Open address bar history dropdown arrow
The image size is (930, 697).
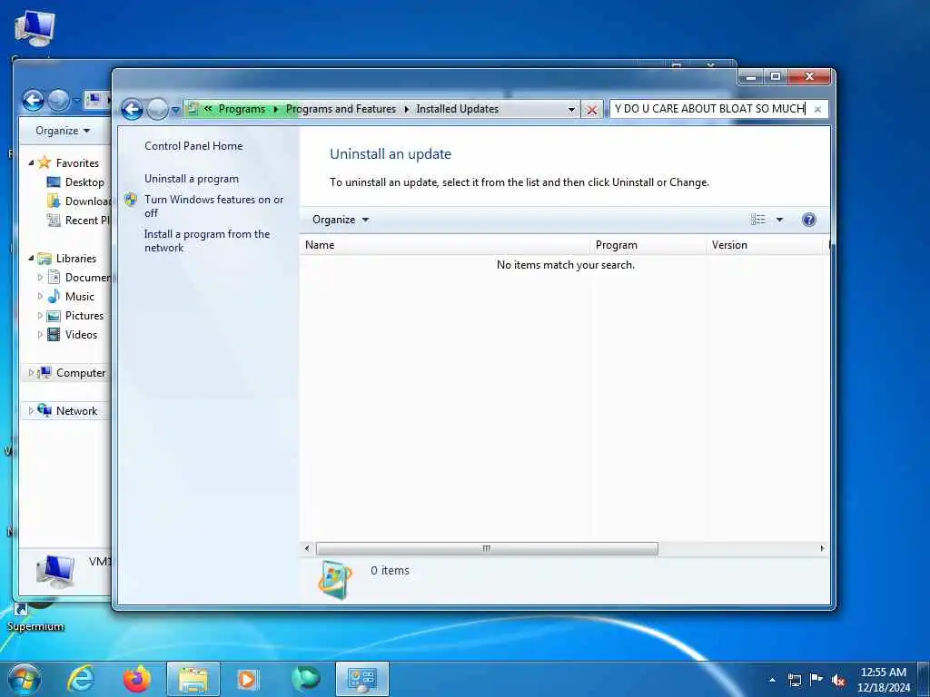click(x=571, y=110)
